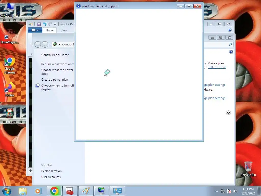Open 'Choose when to turn off the display'
The width and height of the screenshot is (261, 196).
click(57, 87)
